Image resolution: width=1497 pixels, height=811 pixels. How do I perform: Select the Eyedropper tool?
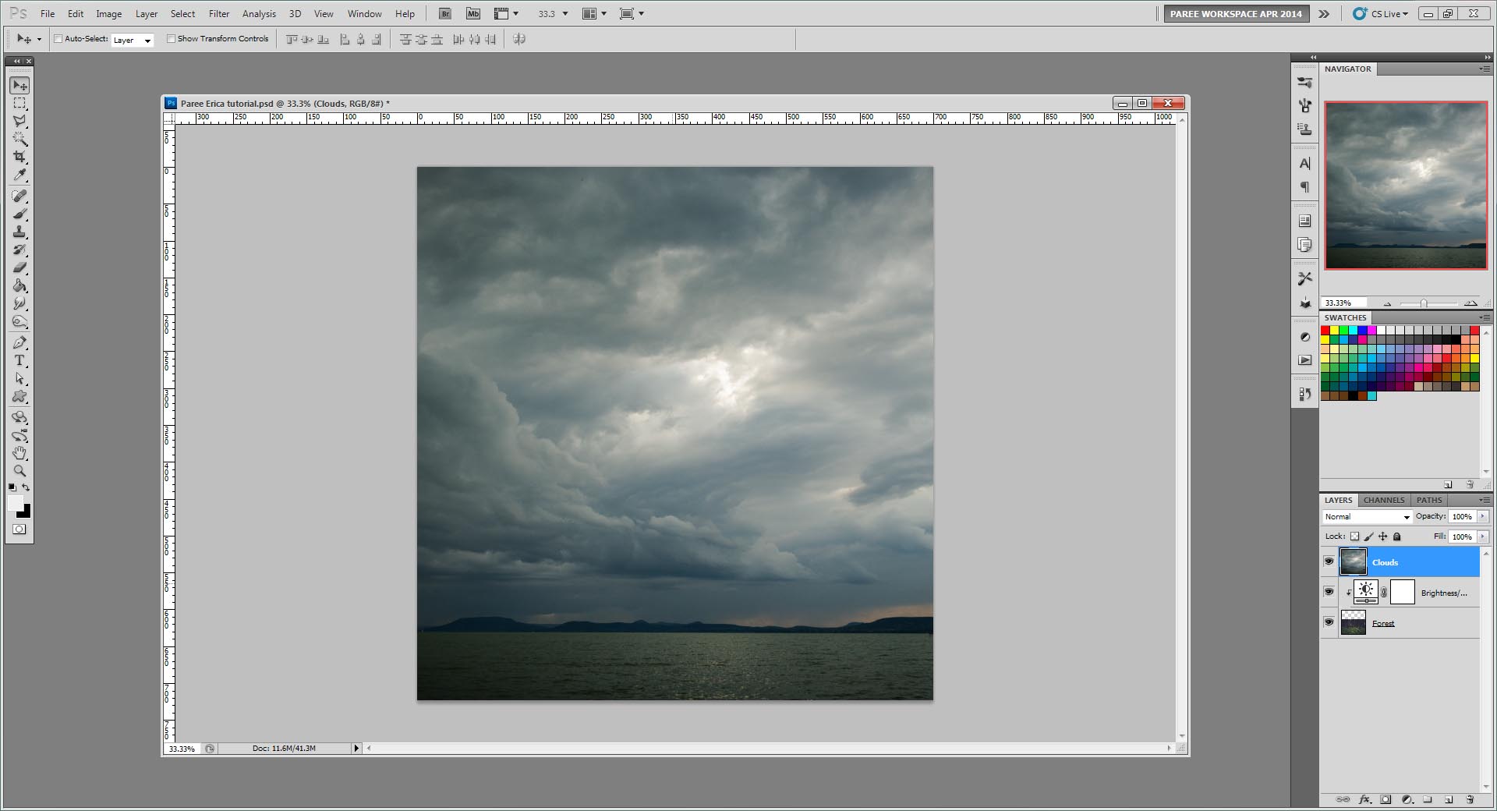19,175
